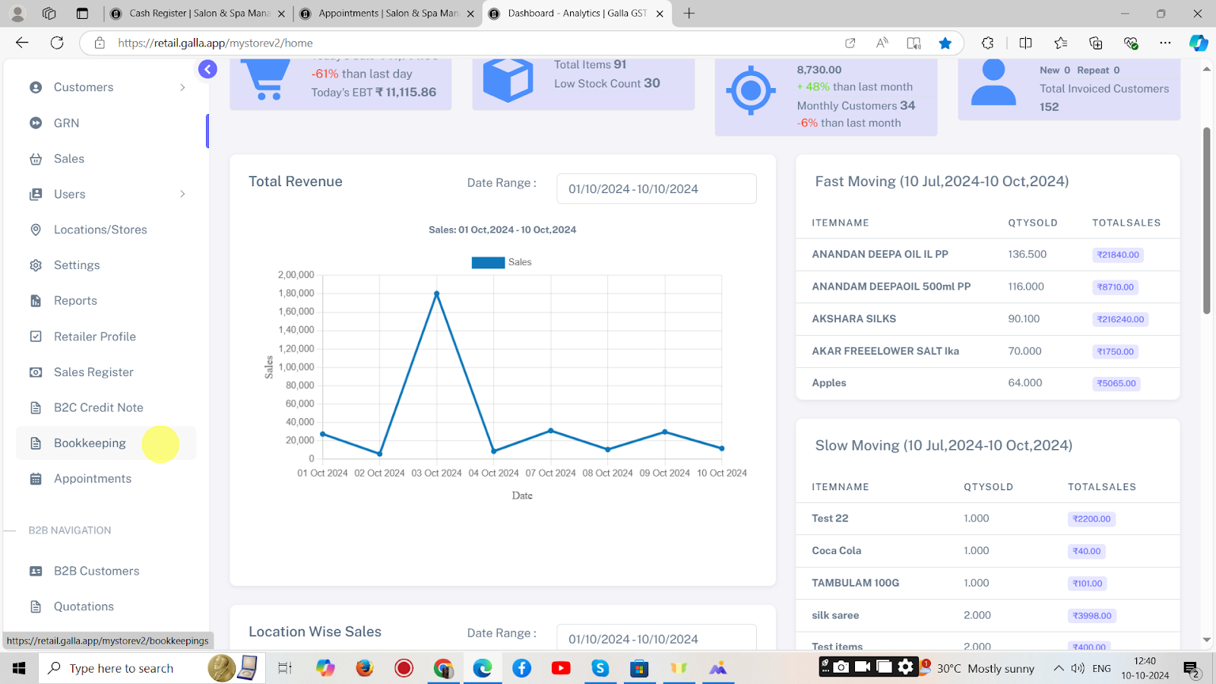The height and width of the screenshot is (684, 1216).
Task: Click the address bar URL
Action: 215,43
